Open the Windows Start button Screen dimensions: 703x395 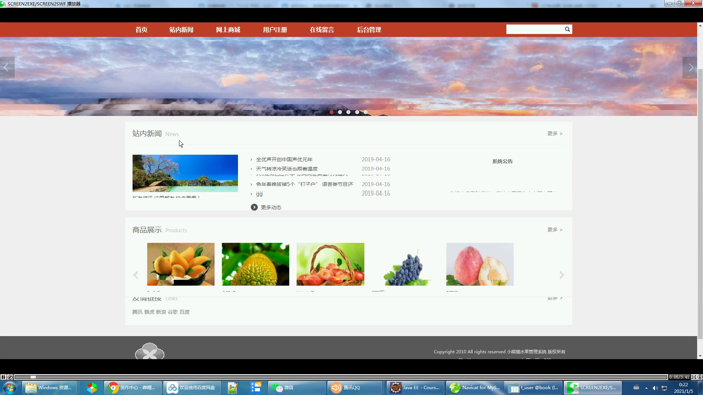(10, 388)
